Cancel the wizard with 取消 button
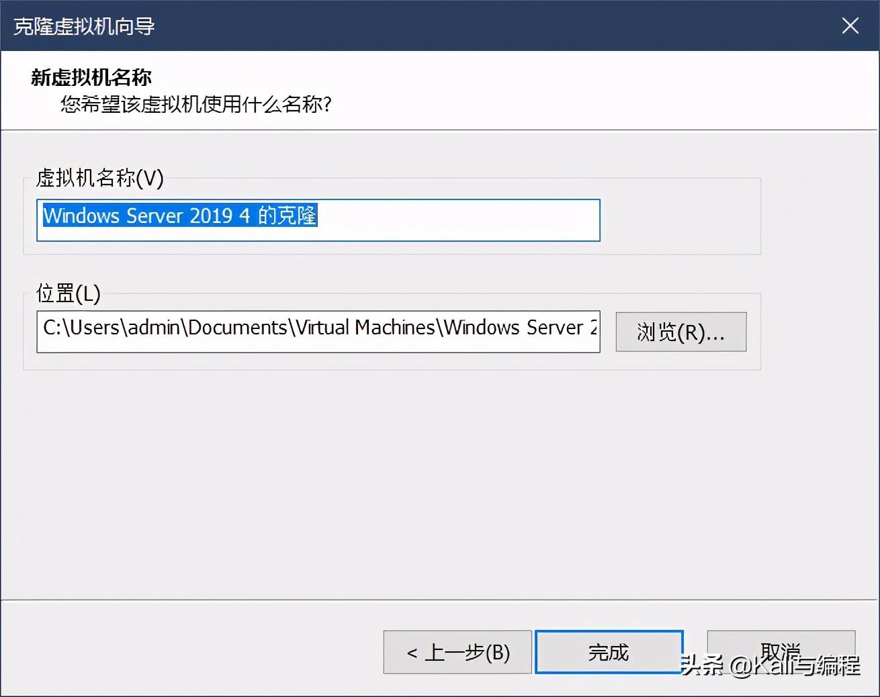The width and height of the screenshot is (880, 697). (x=781, y=651)
